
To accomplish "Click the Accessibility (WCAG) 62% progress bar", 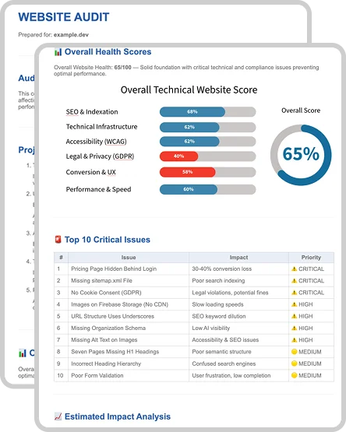I will (208, 141).
